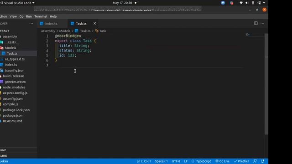
Task: Click the Task.ts breadcrumb
Action: [x=85, y=31]
